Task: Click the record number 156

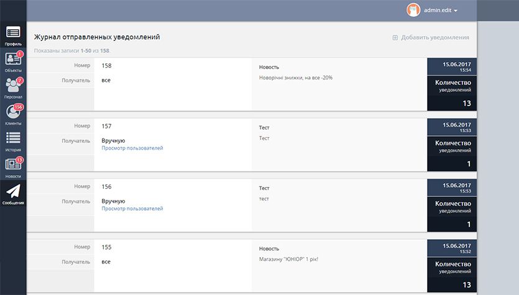Action: [x=106, y=187]
